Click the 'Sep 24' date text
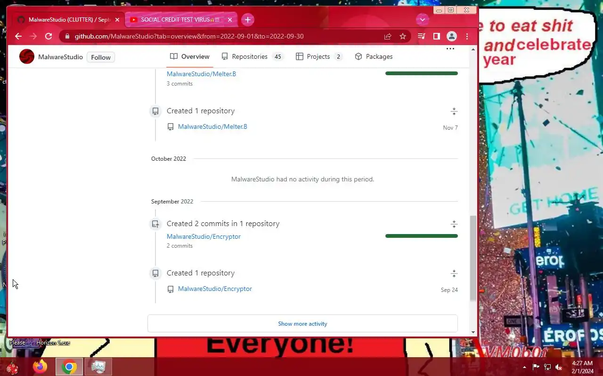This screenshot has width=603, height=376. (449, 290)
